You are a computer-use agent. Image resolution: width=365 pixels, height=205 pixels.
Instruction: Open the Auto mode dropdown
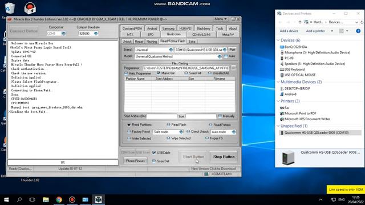(x=233, y=132)
